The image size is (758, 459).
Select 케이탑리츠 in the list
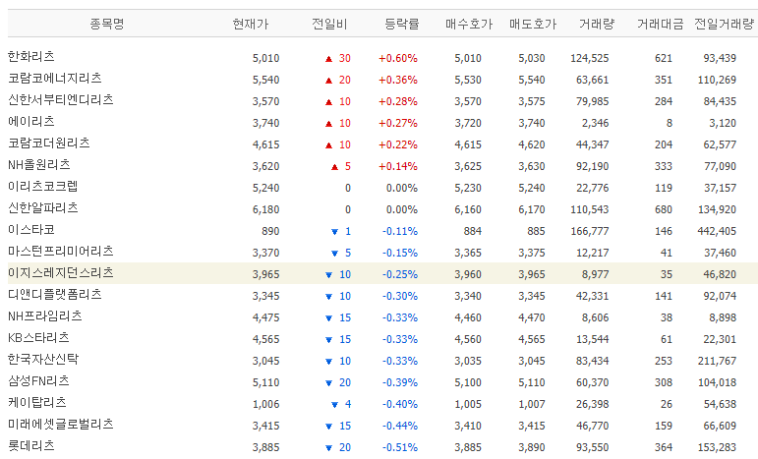coord(36,402)
